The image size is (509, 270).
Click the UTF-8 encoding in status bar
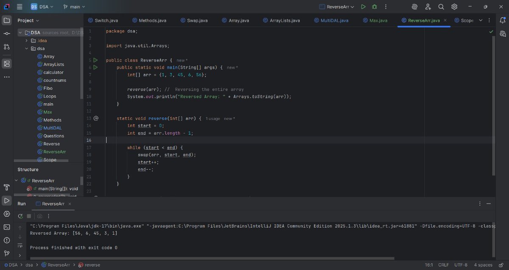(461, 265)
